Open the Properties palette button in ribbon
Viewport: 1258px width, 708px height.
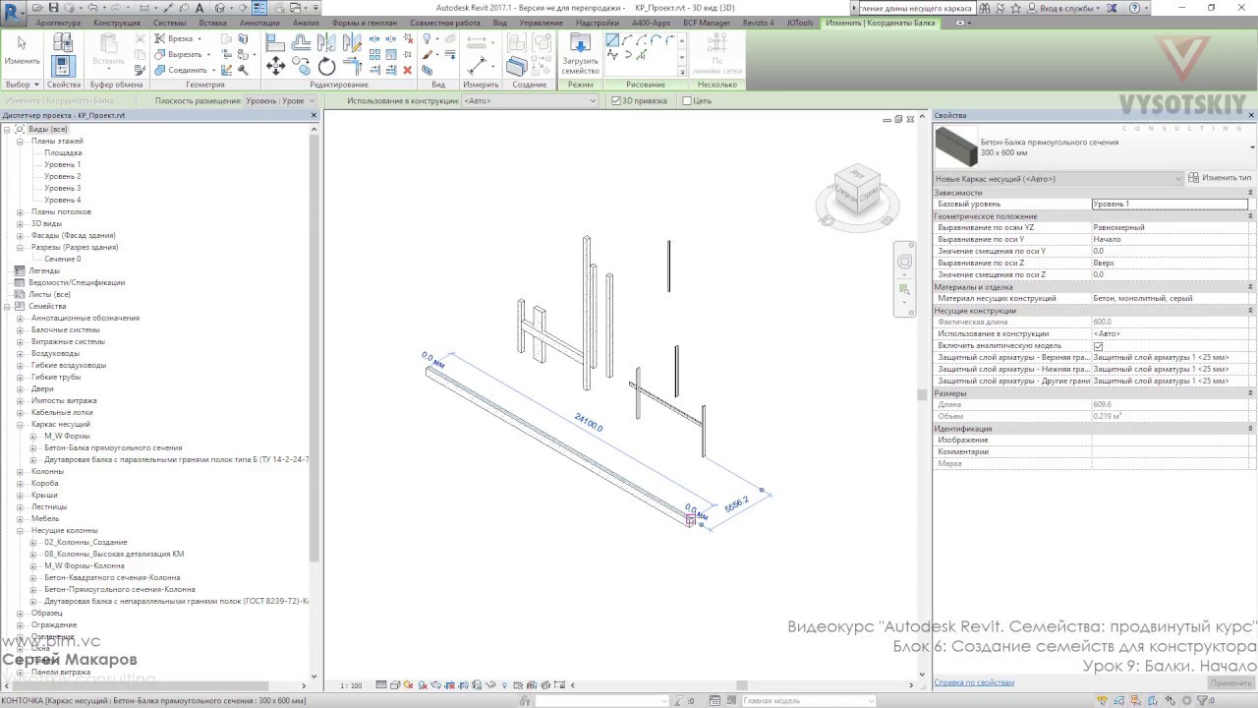tap(63, 65)
